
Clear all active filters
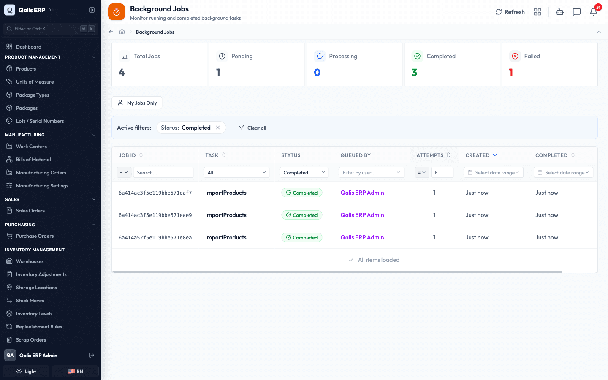252,128
